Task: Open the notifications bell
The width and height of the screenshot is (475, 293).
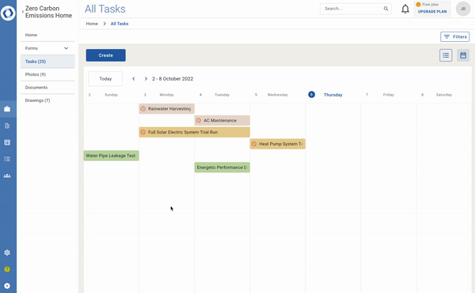Action: (x=405, y=9)
